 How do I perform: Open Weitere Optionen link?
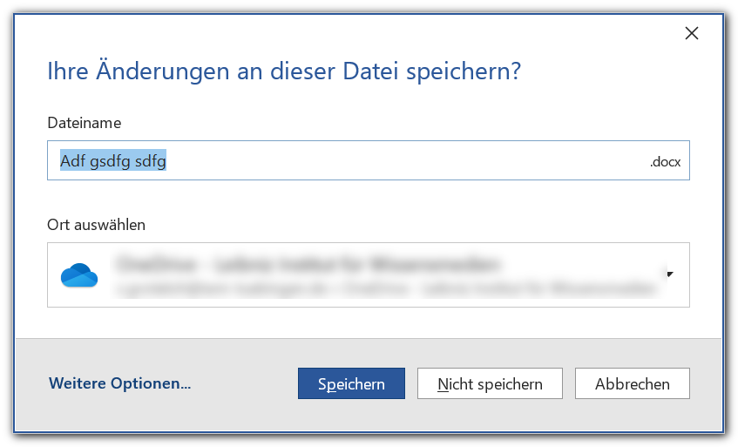tap(119, 383)
